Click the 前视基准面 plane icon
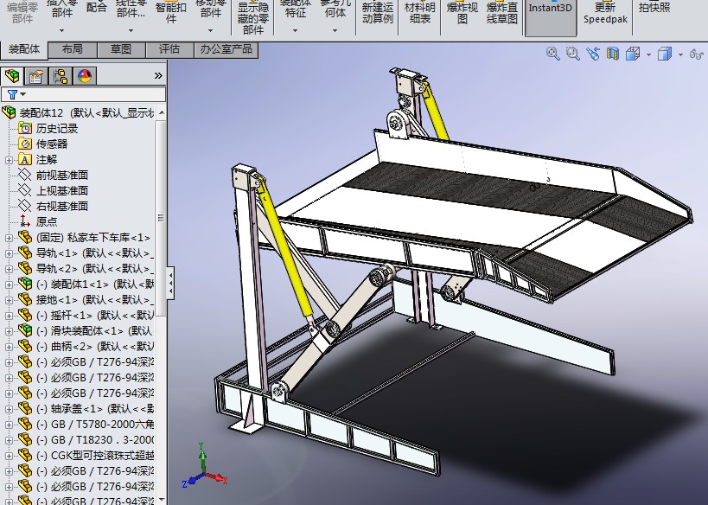 coord(25,175)
